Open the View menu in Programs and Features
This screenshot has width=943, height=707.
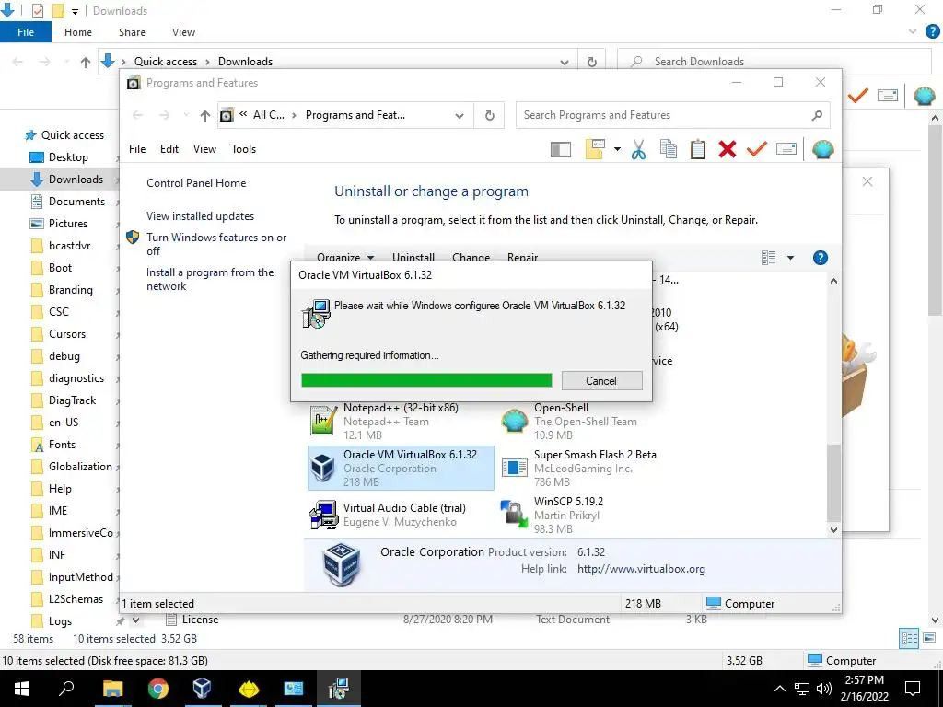click(204, 149)
